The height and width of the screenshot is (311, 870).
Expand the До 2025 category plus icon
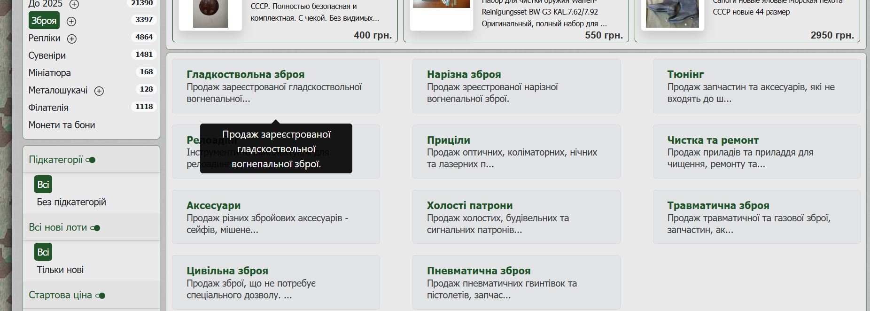click(x=74, y=4)
